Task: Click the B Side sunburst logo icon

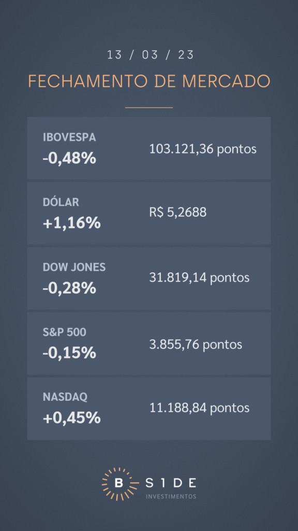Action: click(120, 484)
